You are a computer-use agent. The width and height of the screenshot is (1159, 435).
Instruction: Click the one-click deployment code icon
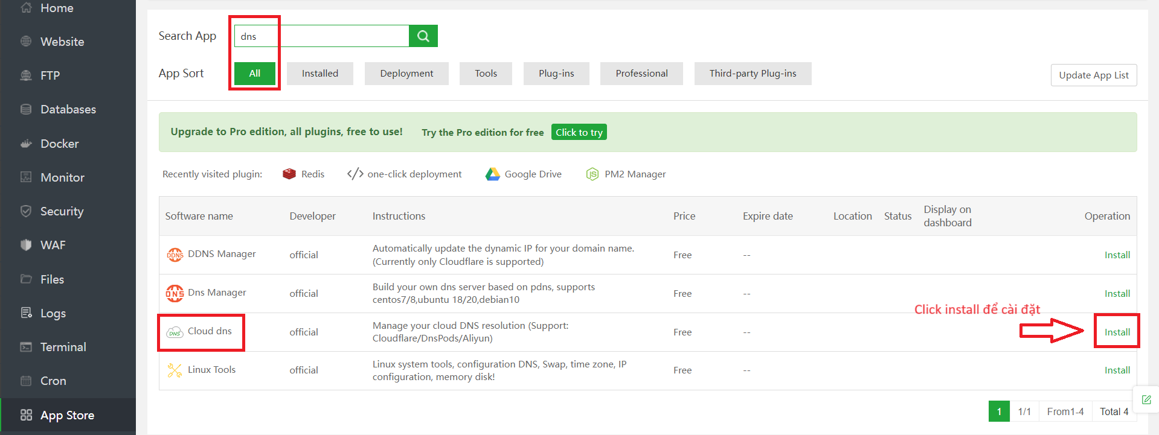pos(355,174)
